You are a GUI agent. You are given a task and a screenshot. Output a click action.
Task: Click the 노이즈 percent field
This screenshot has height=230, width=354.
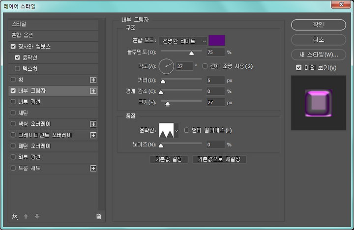215,144
